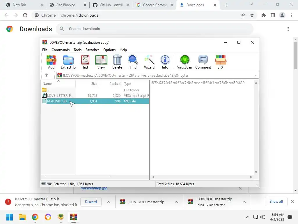Run Test on the archive
This screenshot has width=298, height=224.
coord(85,62)
